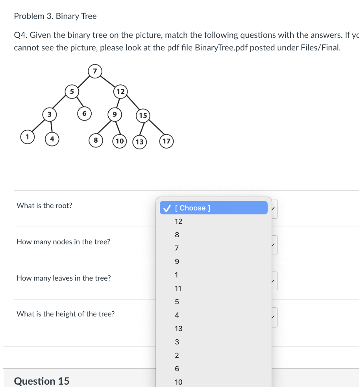The height and width of the screenshot is (387, 359).
Task: Select option 4 from the dropdown
Action: (213, 315)
